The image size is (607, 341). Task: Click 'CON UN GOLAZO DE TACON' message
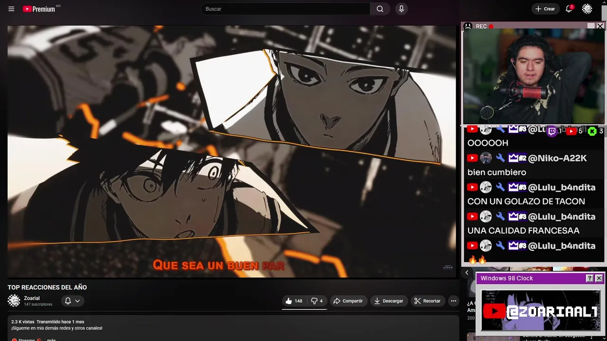pos(526,201)
